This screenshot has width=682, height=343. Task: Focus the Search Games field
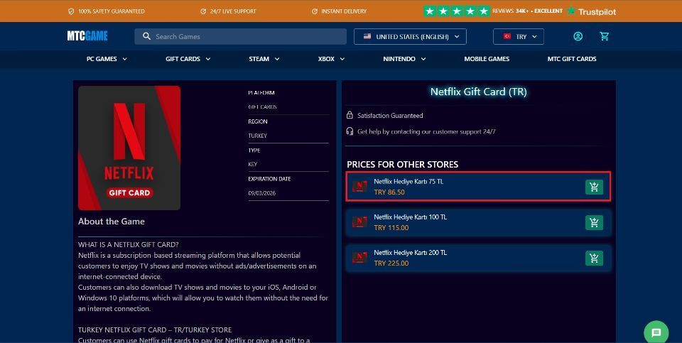click(241, 36)
